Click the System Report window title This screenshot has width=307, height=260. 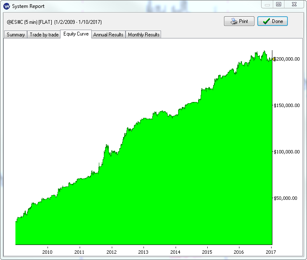pyautogui.click(x=28, y=6)
